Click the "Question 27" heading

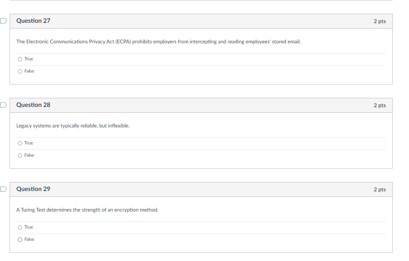pyautogui.click(x=33, y=21)
